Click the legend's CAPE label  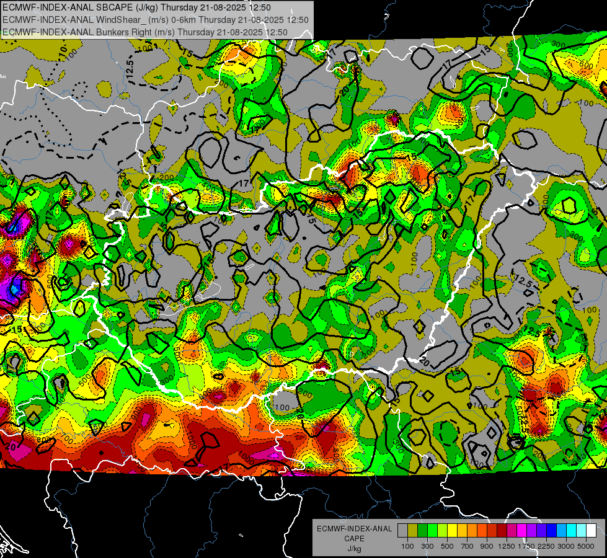[354, 538]
